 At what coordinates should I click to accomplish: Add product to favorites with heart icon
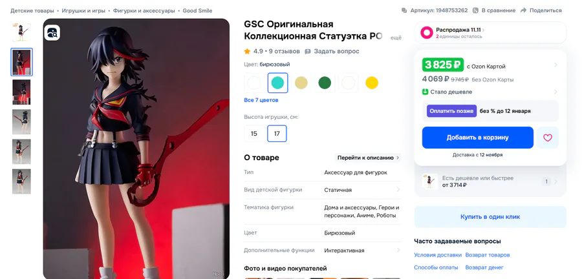pos(548,138)
